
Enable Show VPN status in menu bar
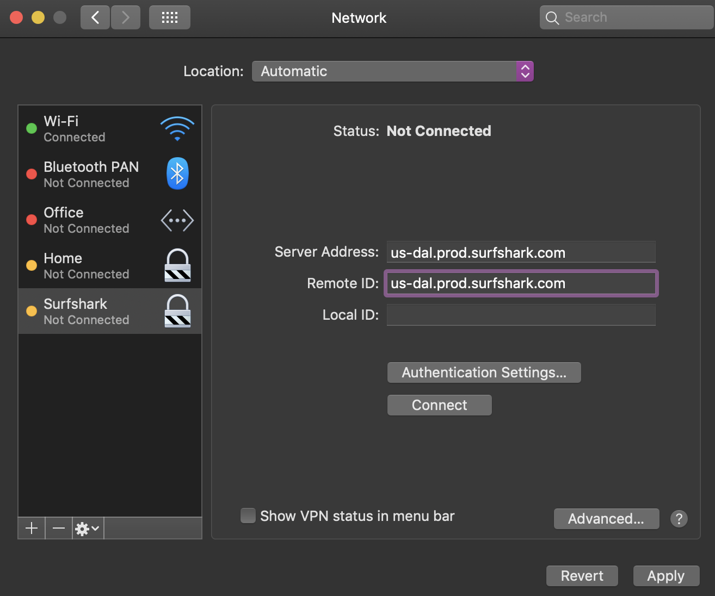point(248,516)
